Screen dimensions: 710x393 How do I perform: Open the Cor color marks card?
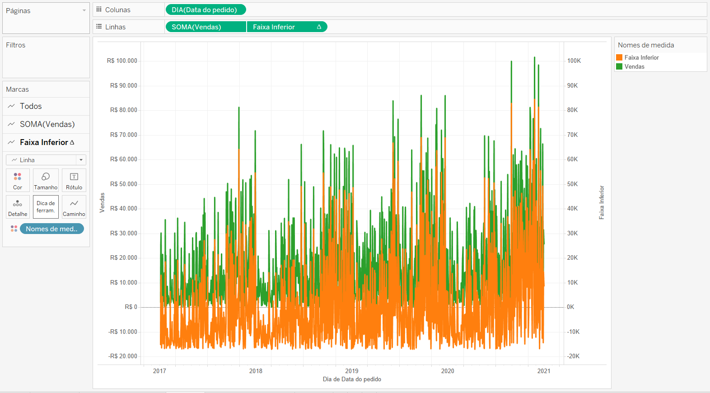point(18,180)
